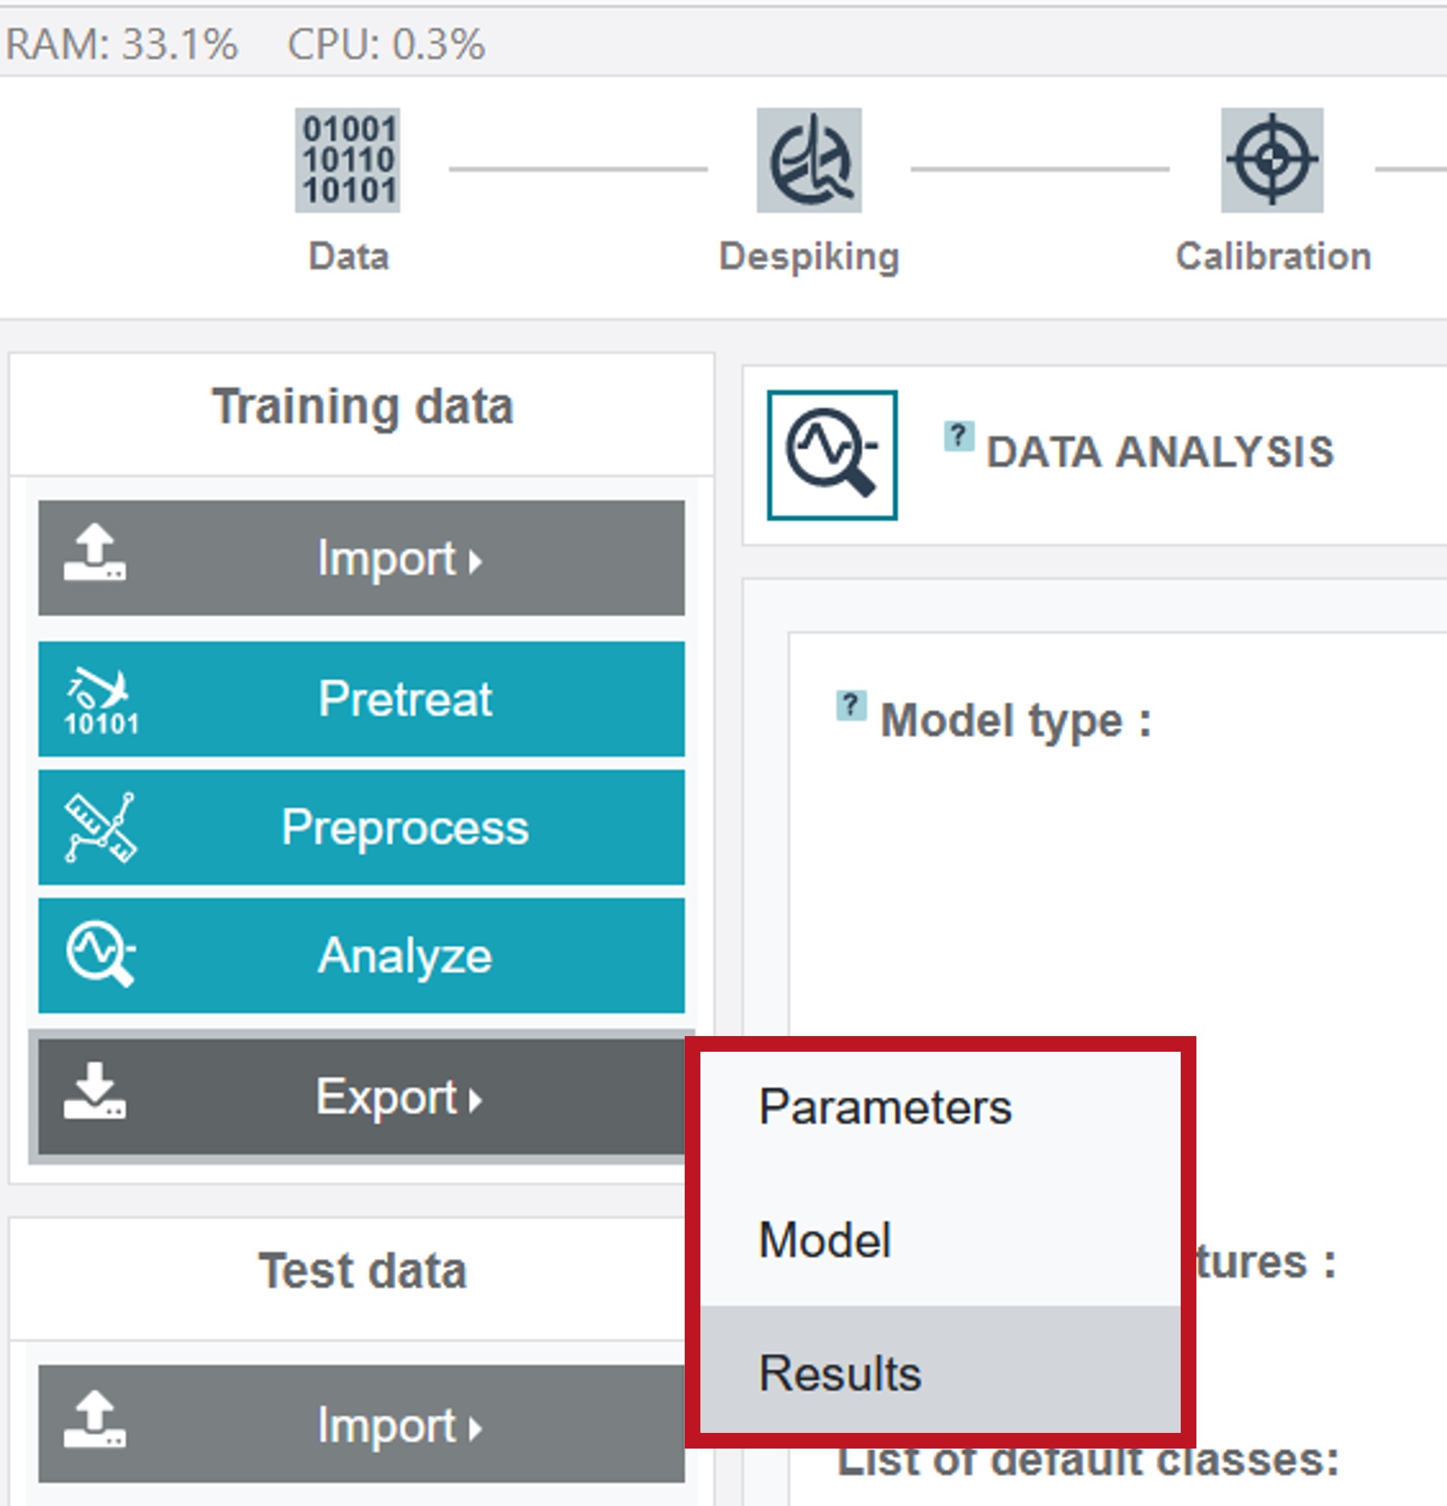Expand the Training data Import menu
The image size is (1447, 1506).
361,558
